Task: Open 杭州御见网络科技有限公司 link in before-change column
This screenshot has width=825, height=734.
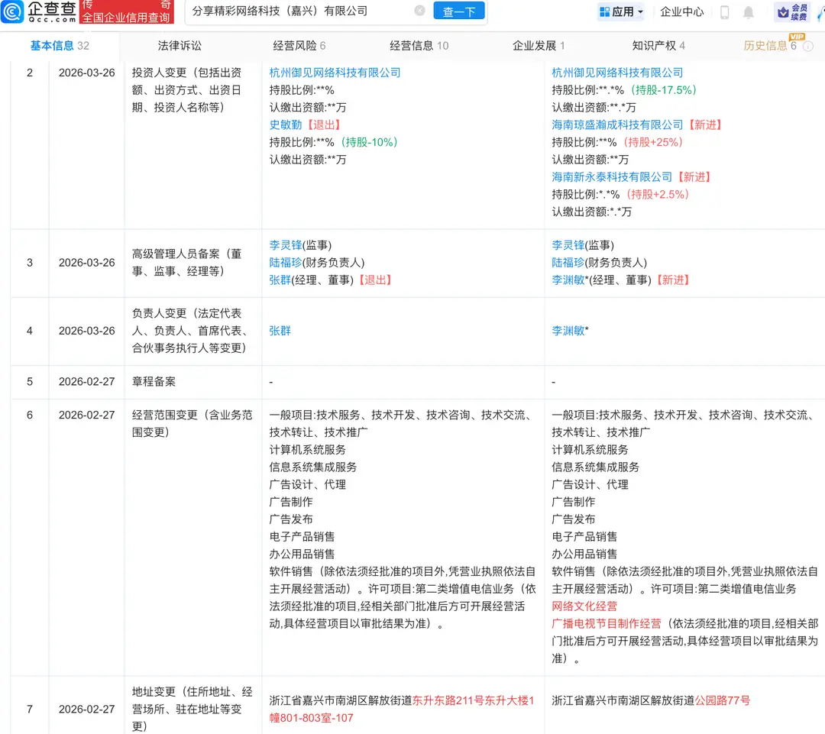Action: click(335, 73)
